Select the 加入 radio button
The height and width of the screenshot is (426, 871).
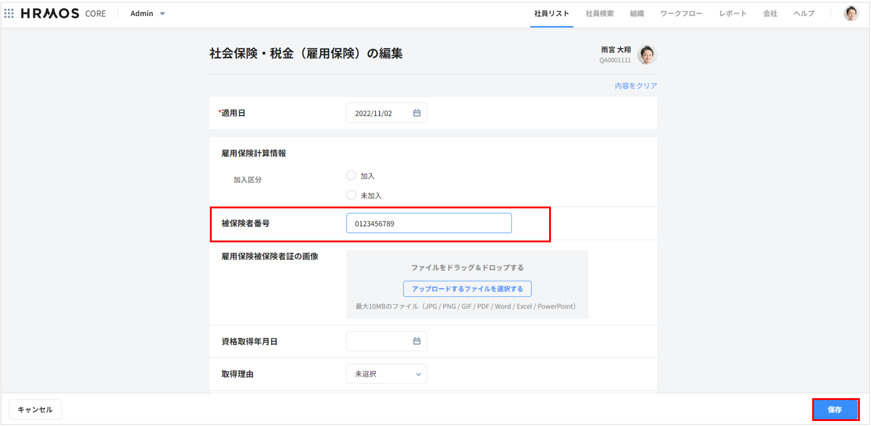(352, 176)
